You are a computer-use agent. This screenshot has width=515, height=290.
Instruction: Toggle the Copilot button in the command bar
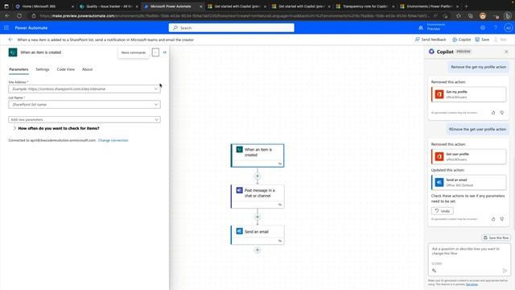point(461,39)
